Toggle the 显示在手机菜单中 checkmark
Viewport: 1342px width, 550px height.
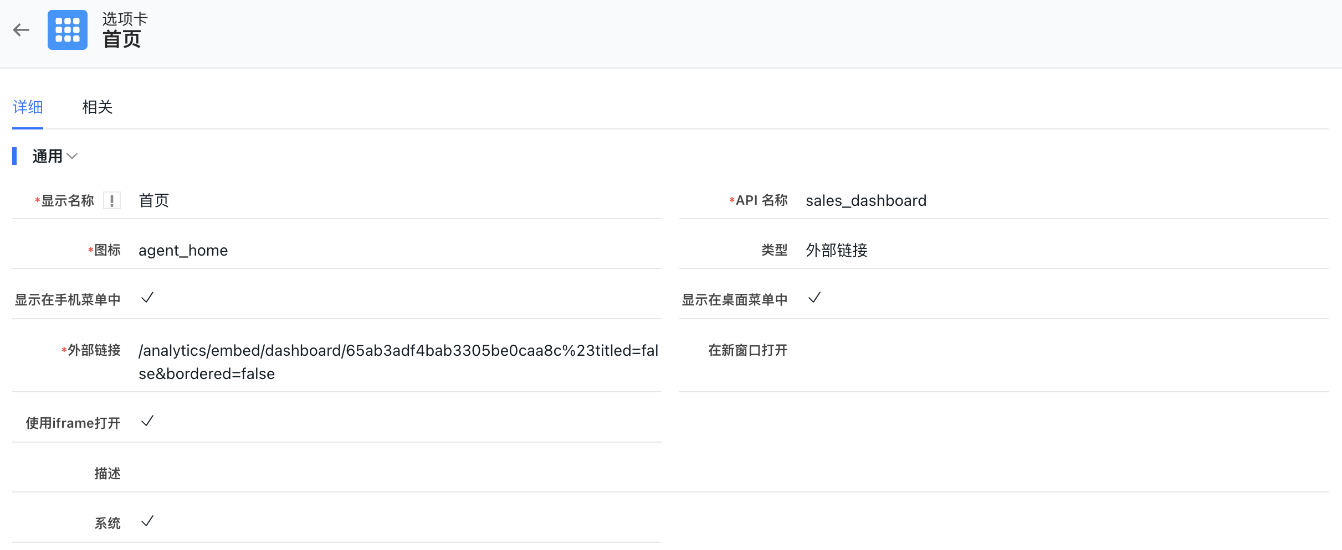point(147,298)
